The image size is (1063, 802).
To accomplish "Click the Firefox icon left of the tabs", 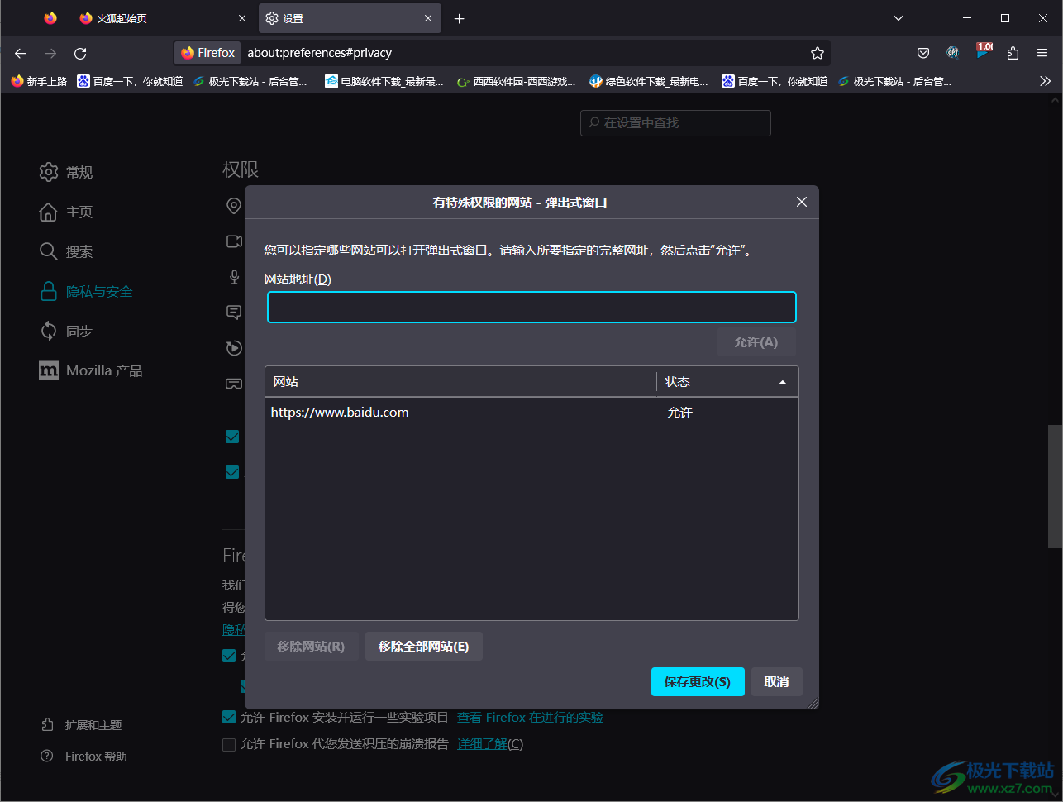I will [x=50, y=18].
